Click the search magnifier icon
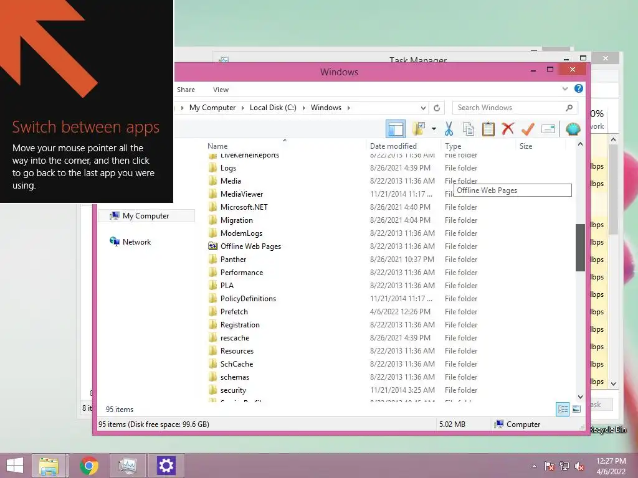The width and height of the screenshot is (638, 478). (x=569, y=108)
